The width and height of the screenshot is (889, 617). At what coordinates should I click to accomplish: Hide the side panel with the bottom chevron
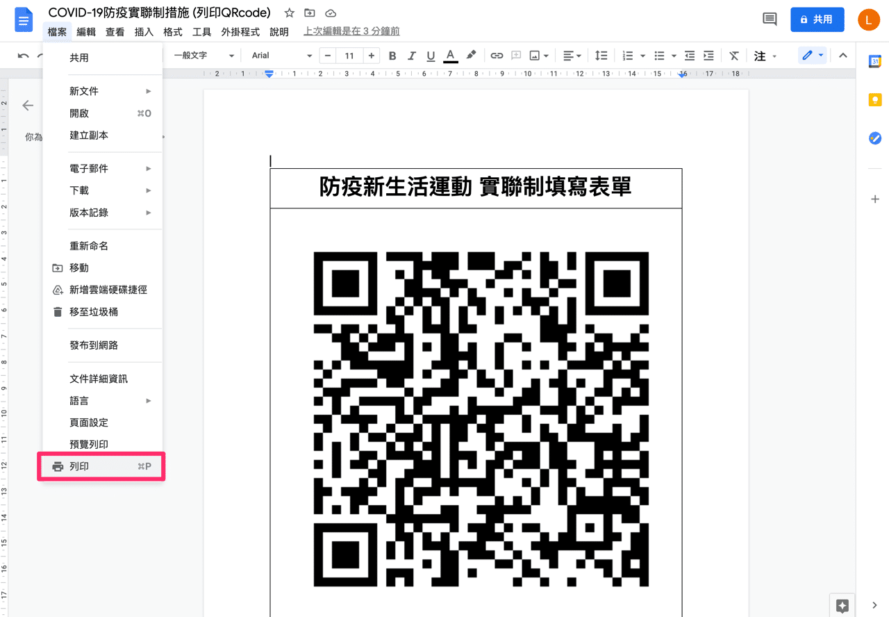click(875, 605)
